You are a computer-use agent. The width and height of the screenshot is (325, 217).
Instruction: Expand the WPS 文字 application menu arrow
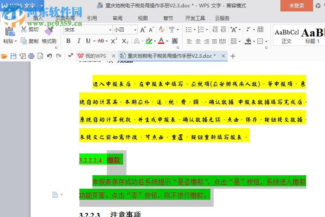click(41, 6)
